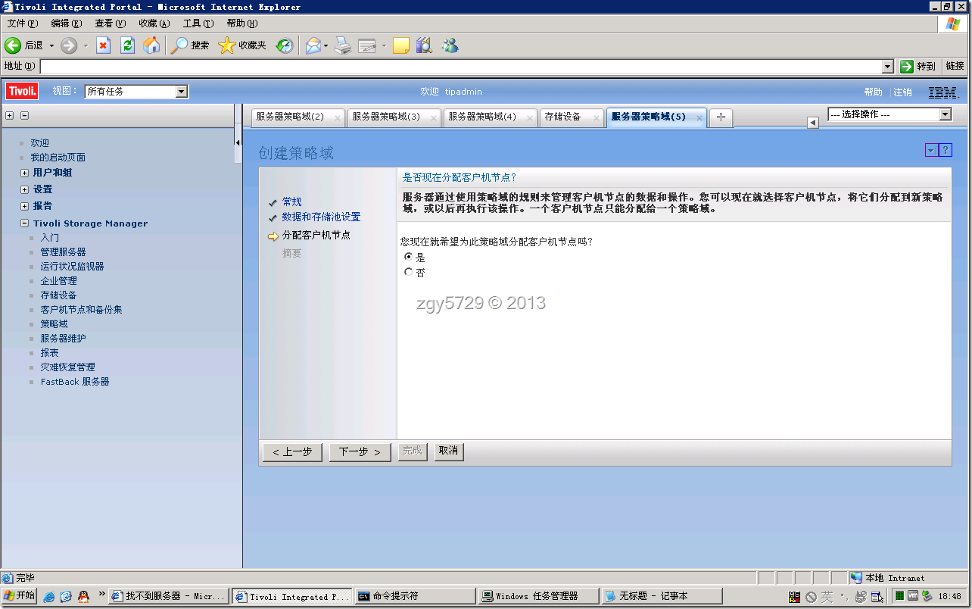Open the Back button history dropdown arrow
Screen dimensions: 972x609
pyautogui.click(x=52, y=45)
